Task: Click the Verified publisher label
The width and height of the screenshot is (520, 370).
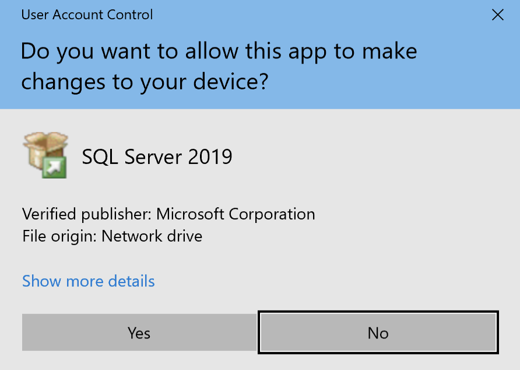Action: pyautogui.click(x=87, y=214)
